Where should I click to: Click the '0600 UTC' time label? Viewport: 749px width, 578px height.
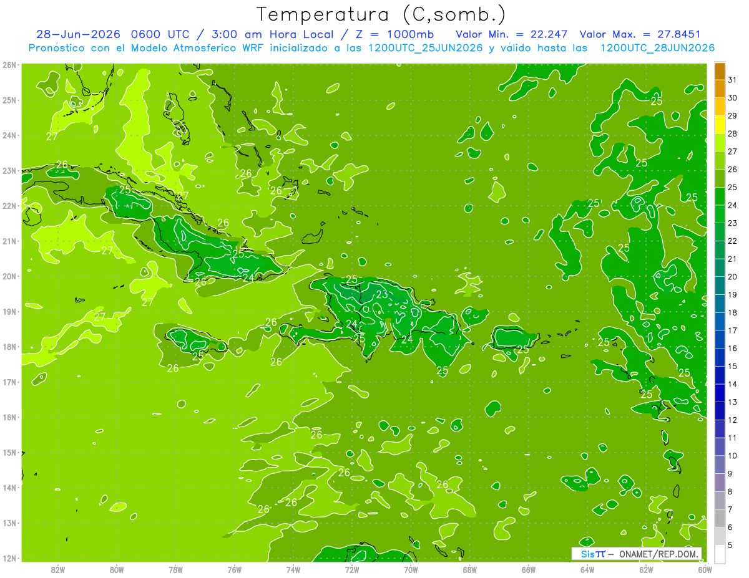pyautogui.click(x=164, y=34)
